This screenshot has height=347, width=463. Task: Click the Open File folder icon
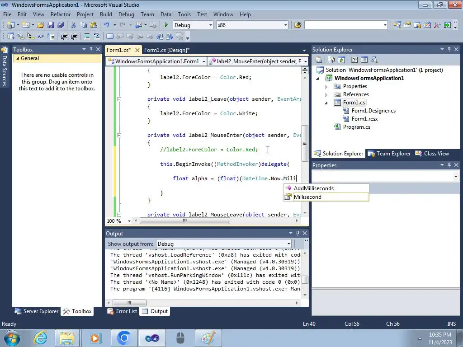pos(40,25)
